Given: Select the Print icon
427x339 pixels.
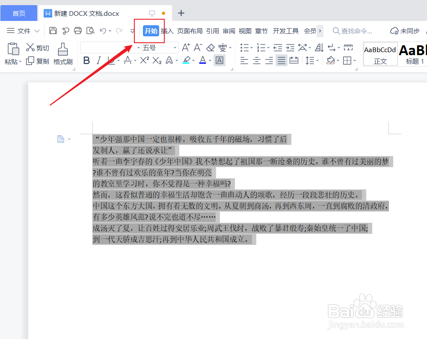Looking at the screenshot, I should point(77,30).
